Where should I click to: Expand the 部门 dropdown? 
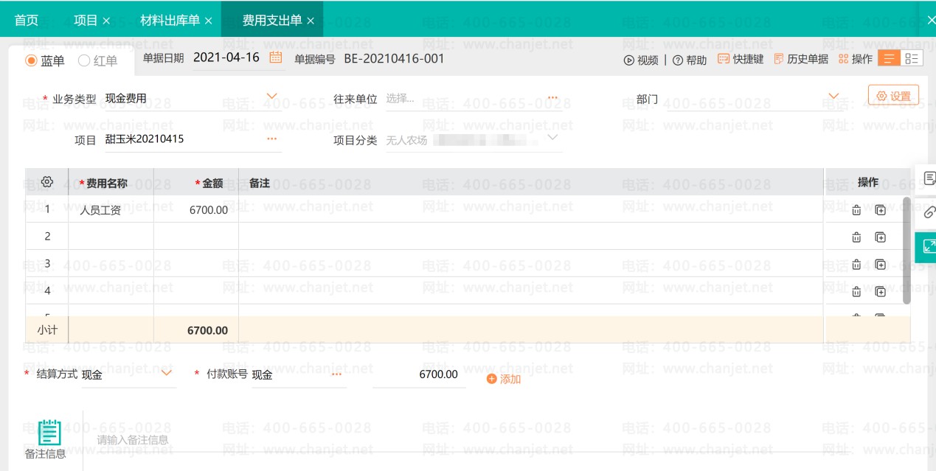(833, 96)
